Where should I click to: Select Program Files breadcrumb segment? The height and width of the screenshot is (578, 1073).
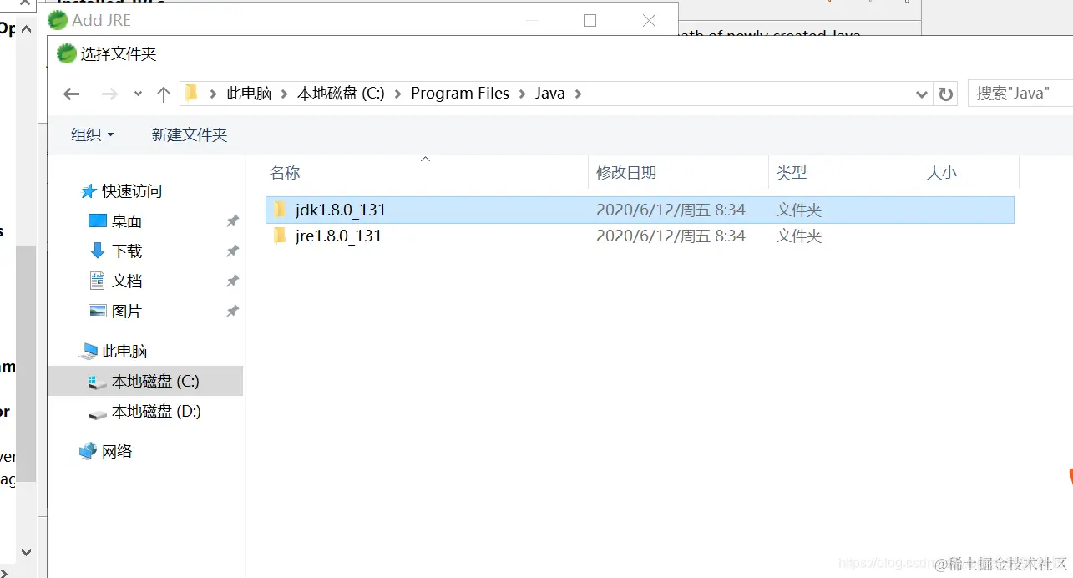[x=460, y=94]
